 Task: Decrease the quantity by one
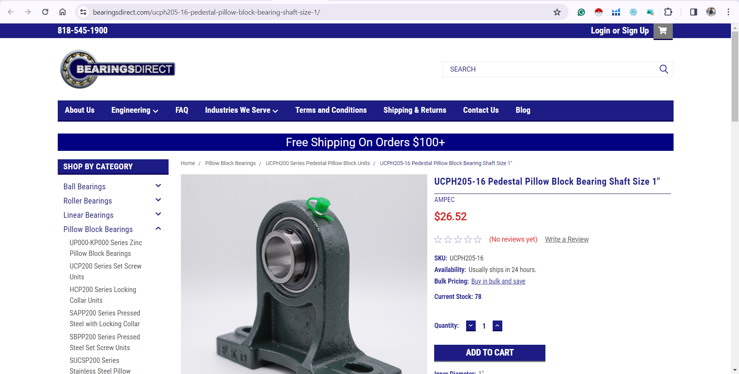point(471,326)
